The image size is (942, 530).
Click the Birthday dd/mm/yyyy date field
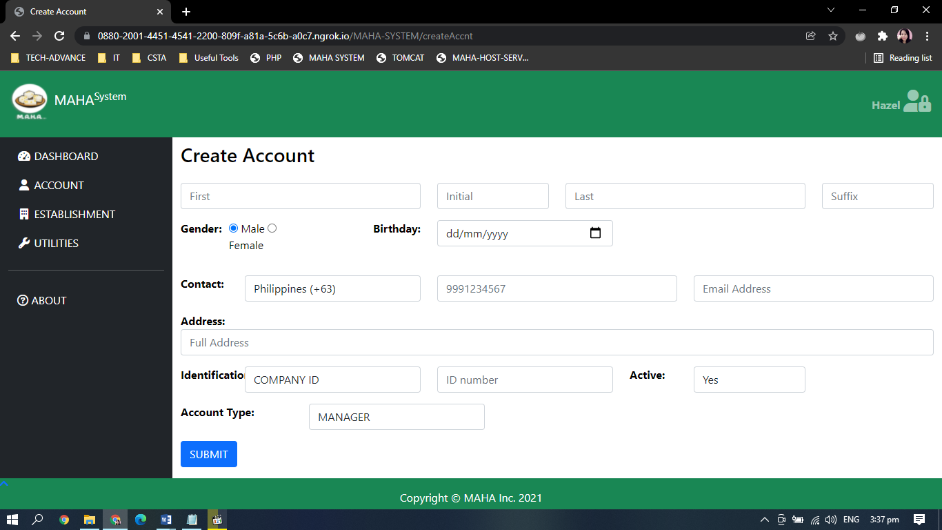(x=525, y=233)
